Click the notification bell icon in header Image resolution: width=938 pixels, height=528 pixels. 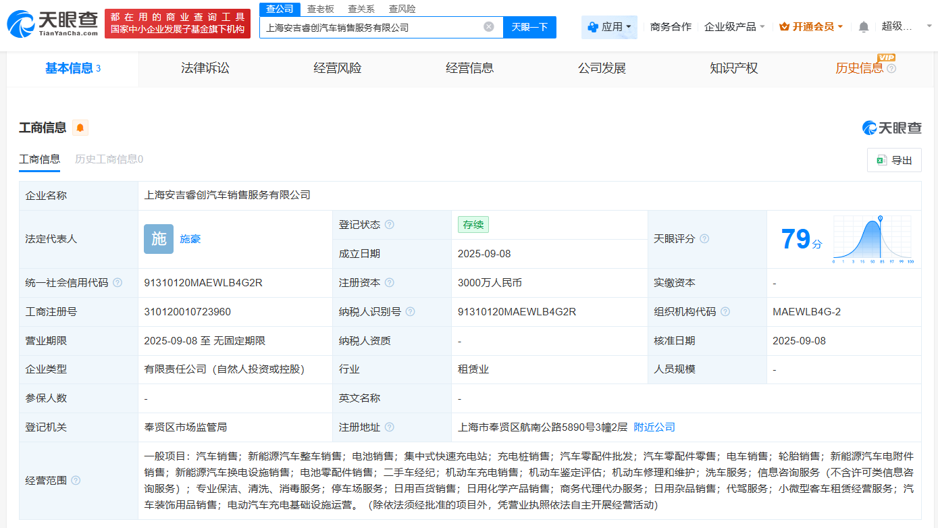(864, 27)
